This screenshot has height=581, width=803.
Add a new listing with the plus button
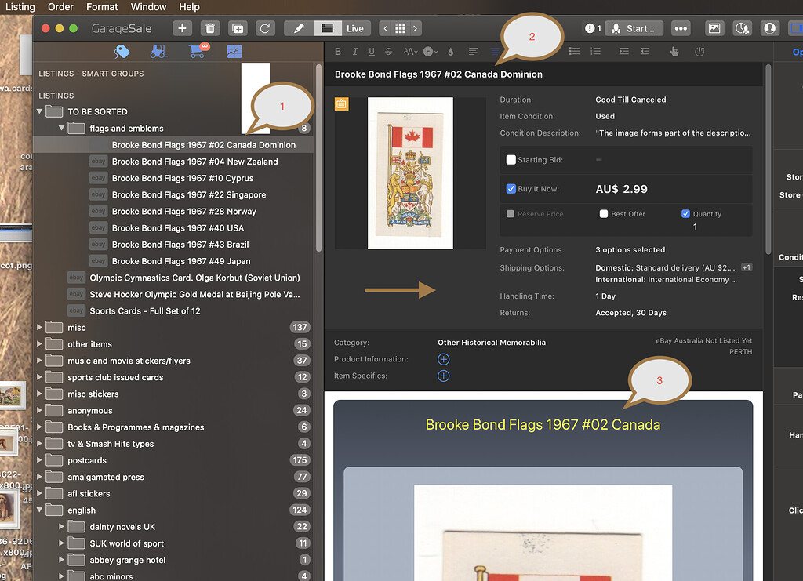tap(182, 28)
